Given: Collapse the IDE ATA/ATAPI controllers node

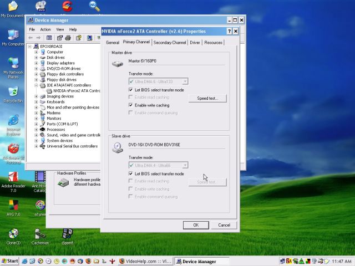Looking at the screenshot, I should tap(36, 85).
